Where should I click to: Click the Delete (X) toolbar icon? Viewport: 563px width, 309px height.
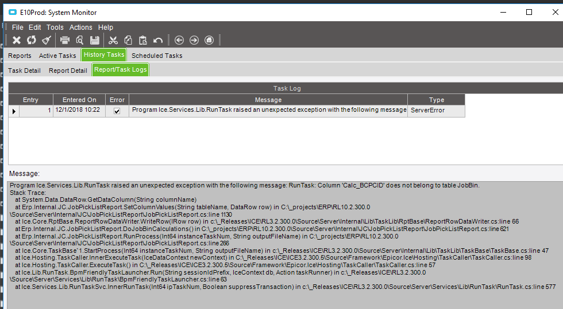(17, 40)
